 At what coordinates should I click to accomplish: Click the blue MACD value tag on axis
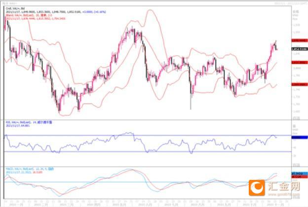[299, 173]
